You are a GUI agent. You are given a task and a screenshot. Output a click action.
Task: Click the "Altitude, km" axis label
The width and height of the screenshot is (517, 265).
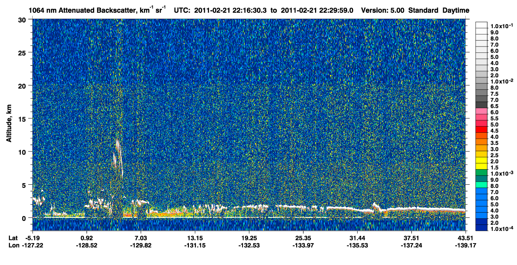point(9,124)
